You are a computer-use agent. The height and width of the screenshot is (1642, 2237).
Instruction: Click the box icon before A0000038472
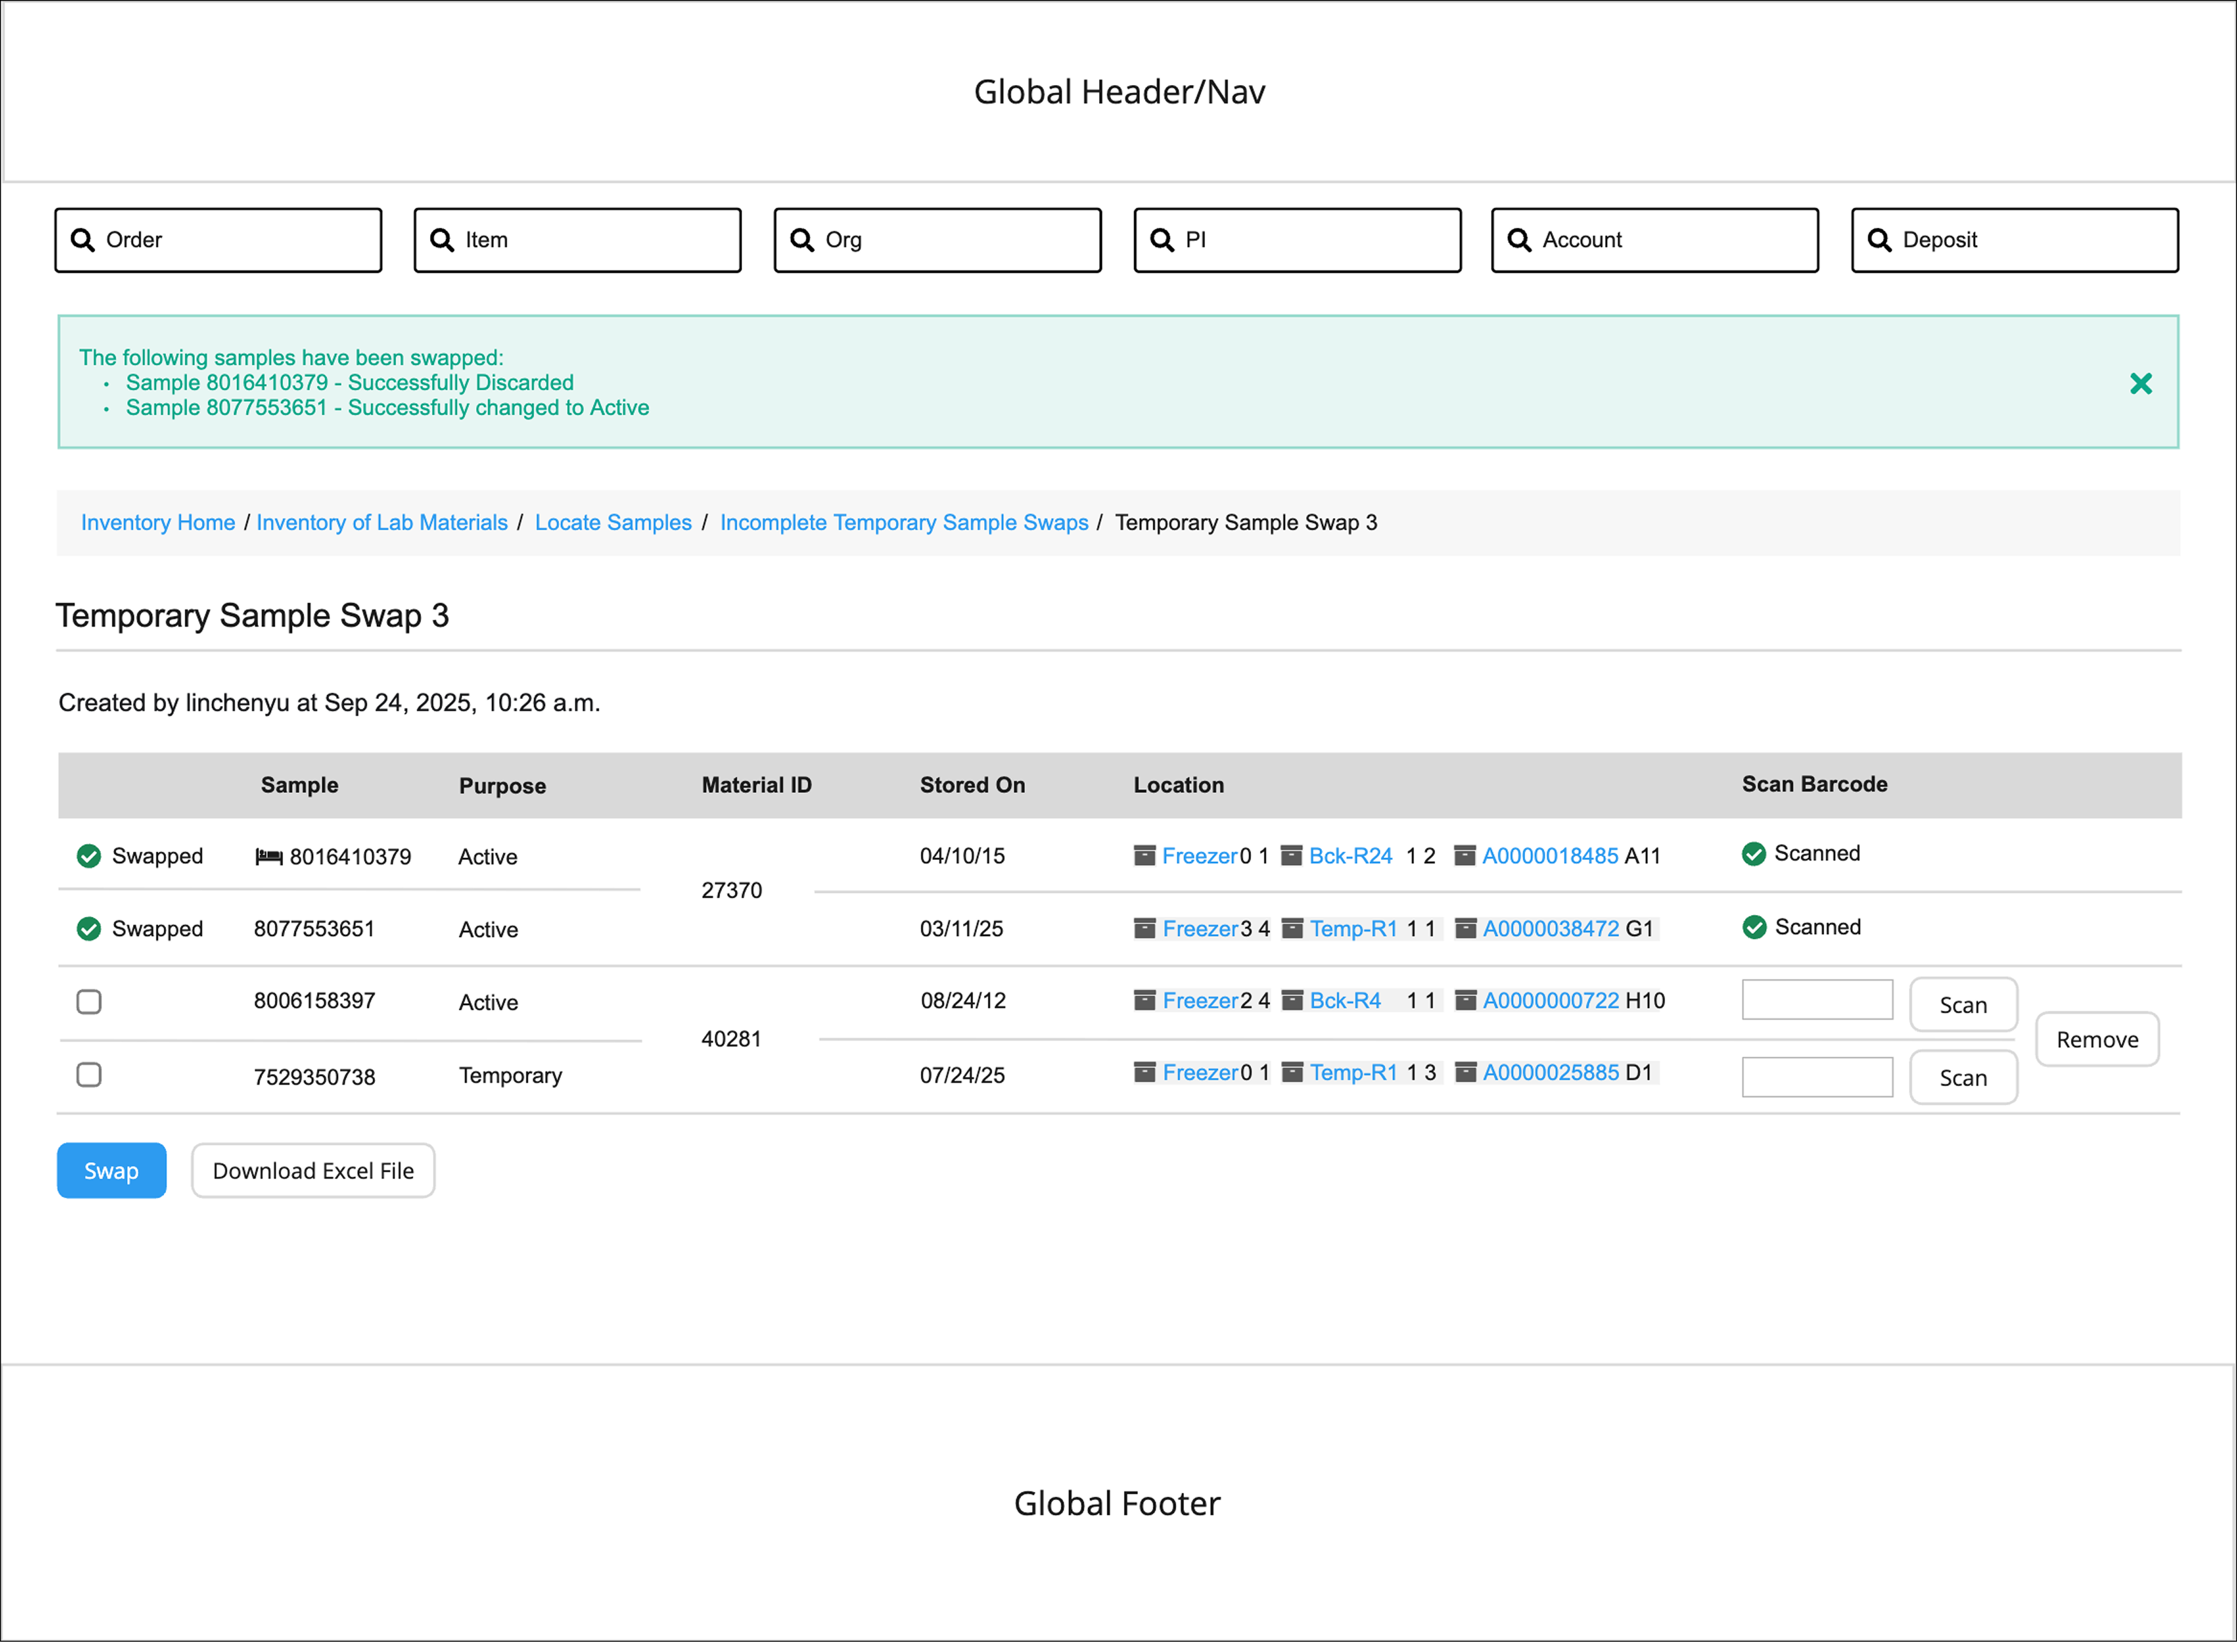point(1465,928)
